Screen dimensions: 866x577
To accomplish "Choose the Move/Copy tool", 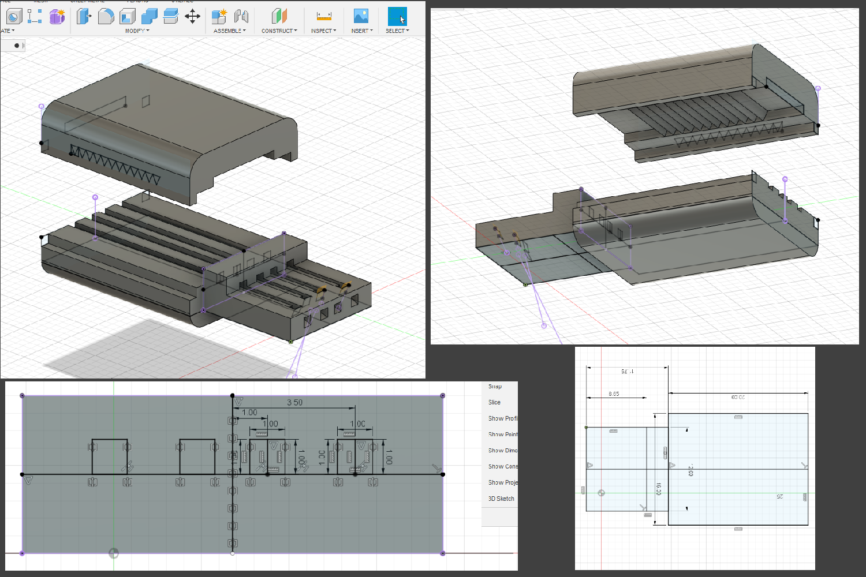I will coord(192,16).
